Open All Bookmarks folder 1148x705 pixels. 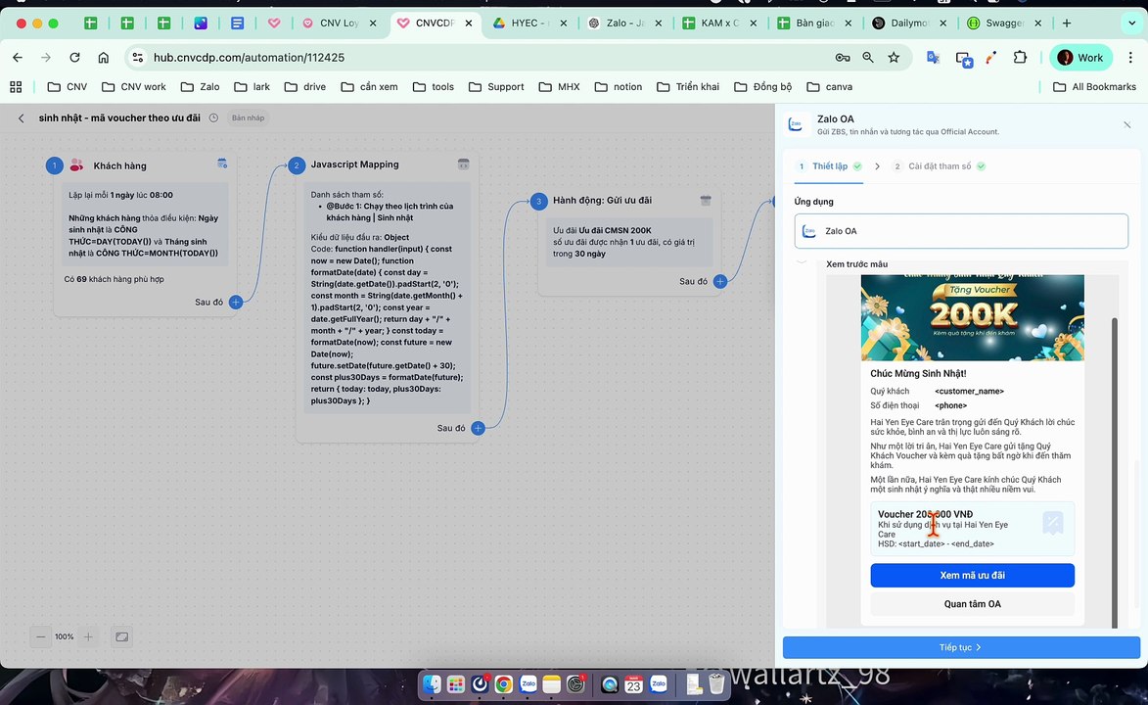click(1094, 86)
